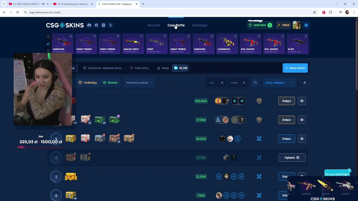Close the help chat bubble
Image resolution: width=358 pixels, height=201 pixels.
click(x=349, y=171)
